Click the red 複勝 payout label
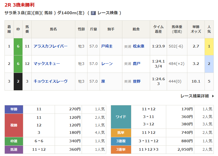 click(x=14, y=125)
